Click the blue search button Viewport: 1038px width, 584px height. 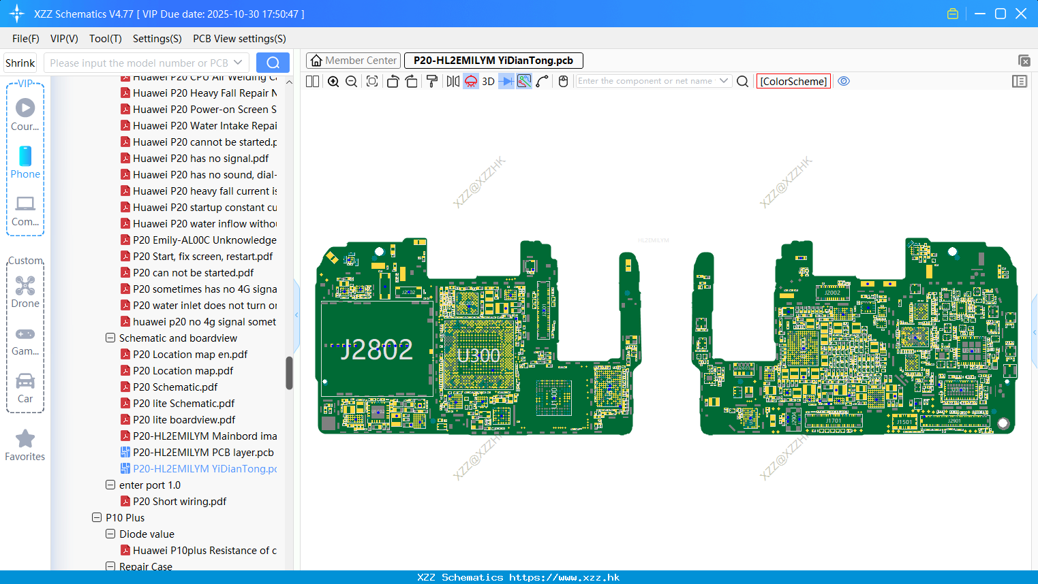(273, 63)
